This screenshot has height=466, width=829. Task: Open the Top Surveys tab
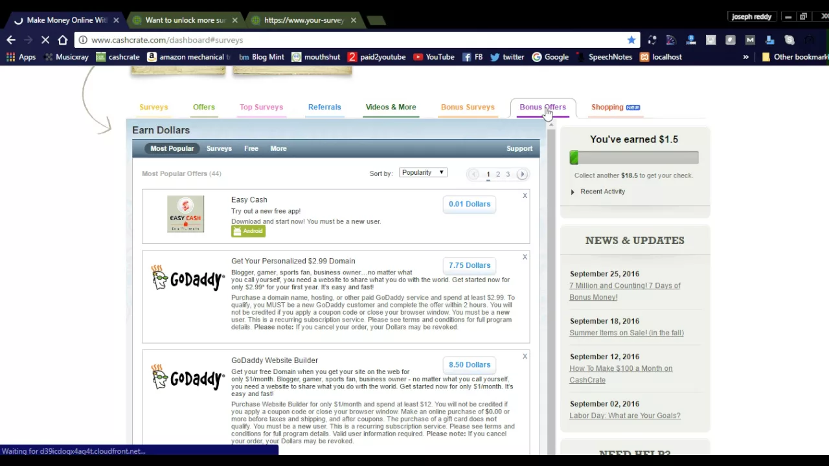[261, 107]
